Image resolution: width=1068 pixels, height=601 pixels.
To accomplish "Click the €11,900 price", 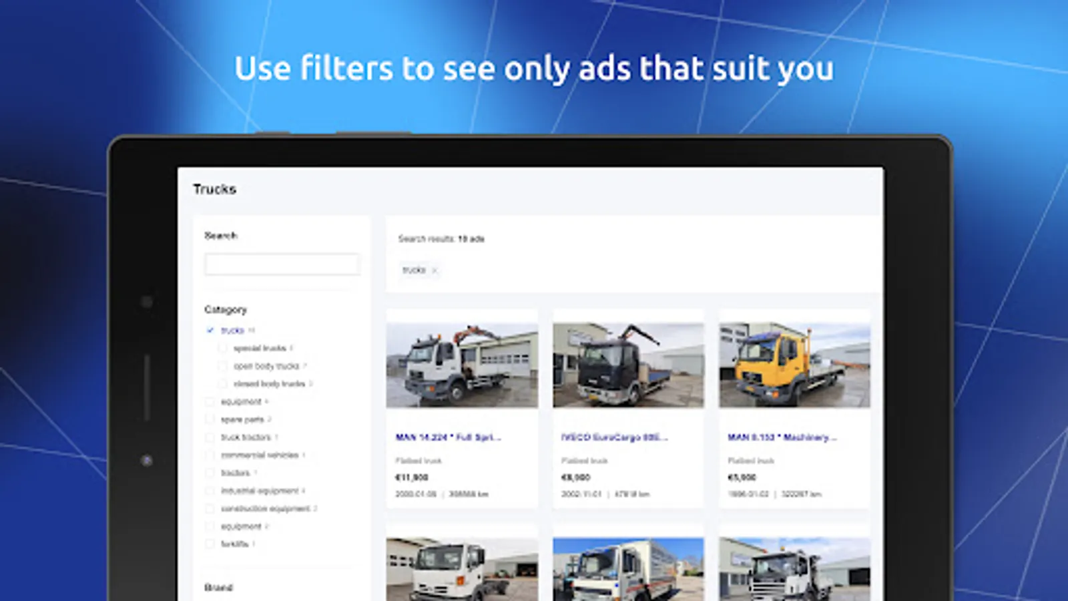I will 412,477.
